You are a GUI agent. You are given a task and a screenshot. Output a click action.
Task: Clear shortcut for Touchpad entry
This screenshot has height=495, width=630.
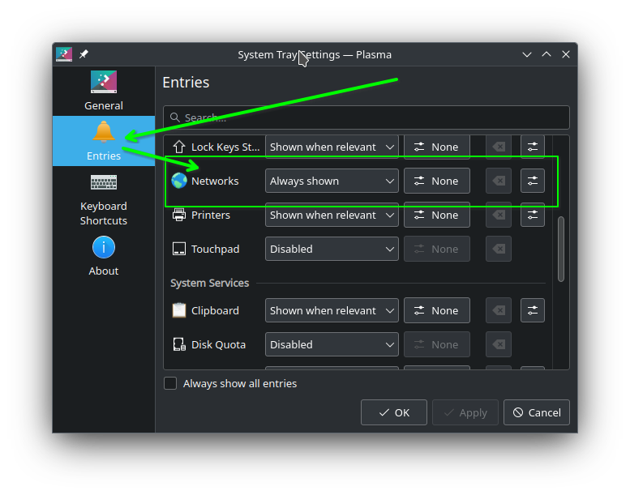pyautogui.click(x=499, y=249)
